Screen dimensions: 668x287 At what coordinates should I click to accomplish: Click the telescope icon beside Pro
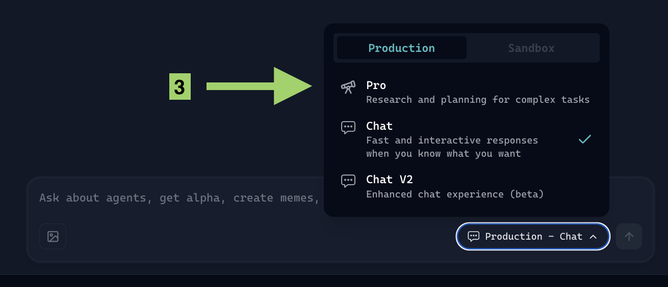(x=348, y=87)
